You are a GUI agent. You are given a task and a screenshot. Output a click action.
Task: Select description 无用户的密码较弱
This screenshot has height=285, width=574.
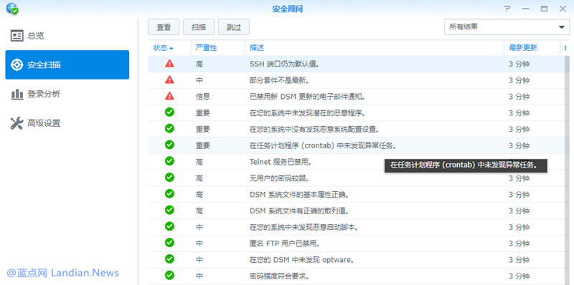pos(280,178)
